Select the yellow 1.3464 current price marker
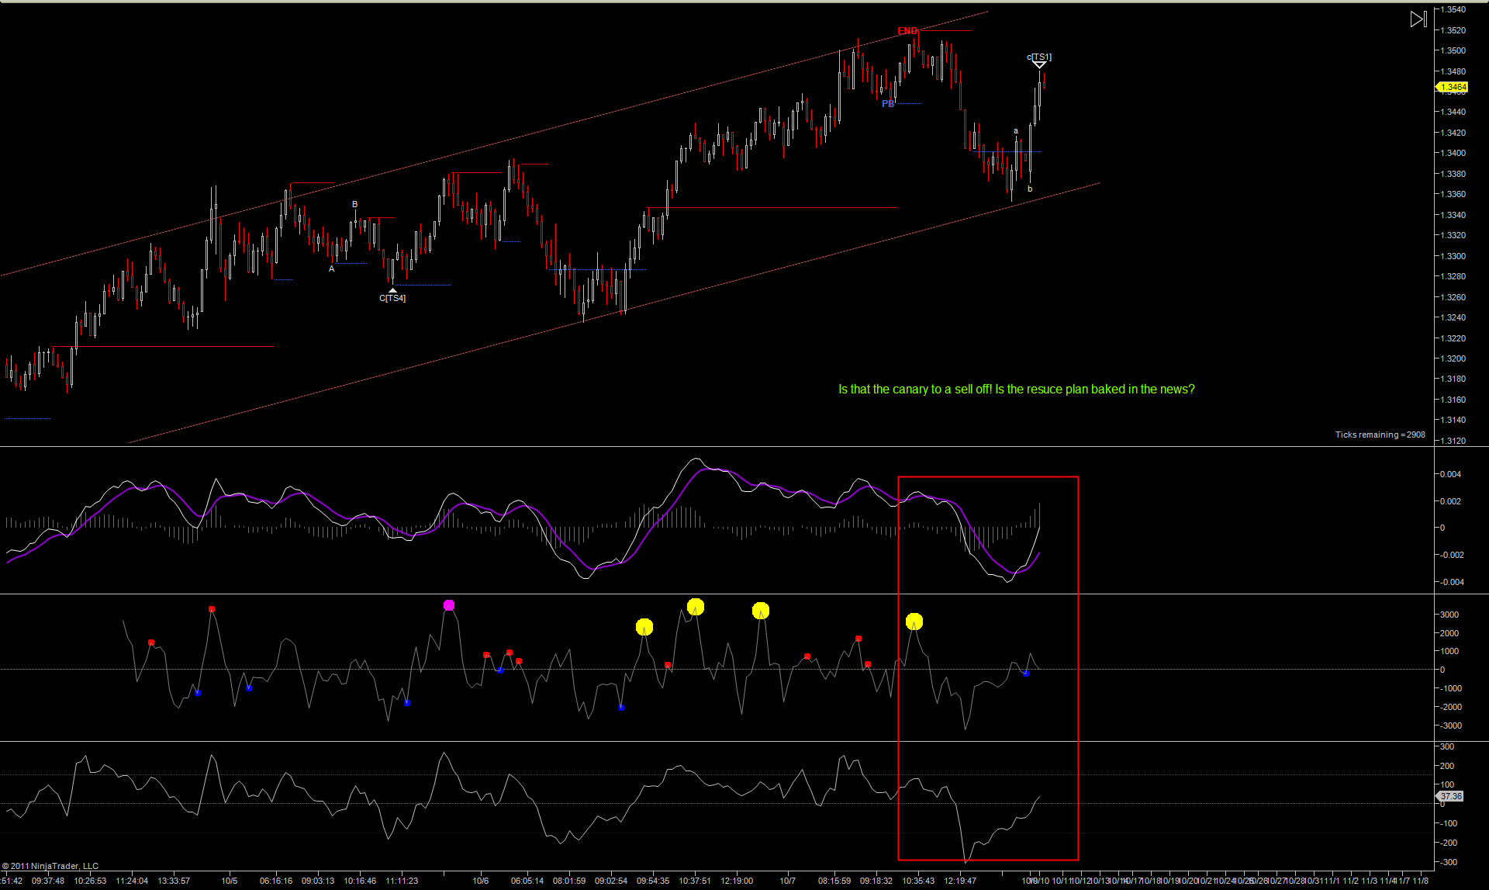Image resolution: width=1489 pixels, height=890 pixels. (x=1452, y=87)
